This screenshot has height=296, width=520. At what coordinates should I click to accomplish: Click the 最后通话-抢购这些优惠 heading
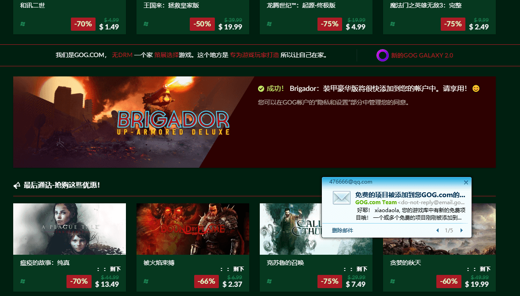point(62,185)
